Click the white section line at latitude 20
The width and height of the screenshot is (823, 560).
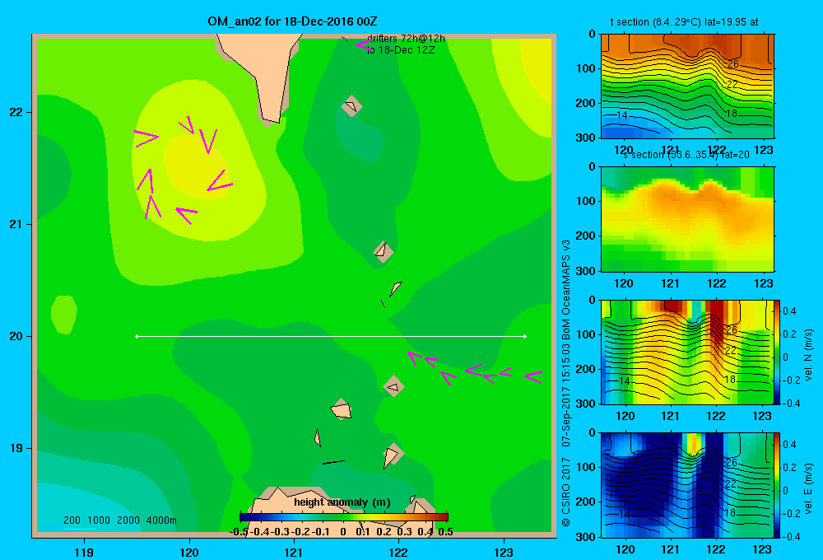point(331,336)
